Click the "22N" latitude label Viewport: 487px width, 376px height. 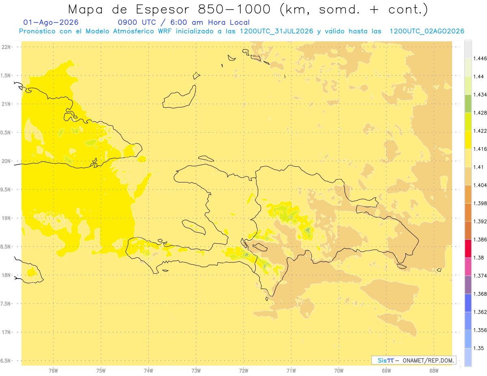click(x=6, y=47)
